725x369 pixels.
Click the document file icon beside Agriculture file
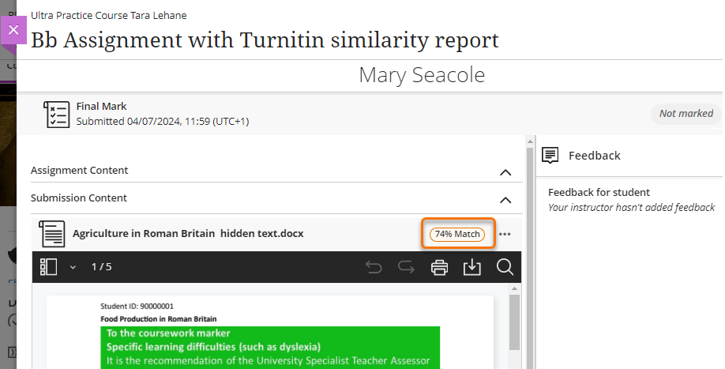52,234
